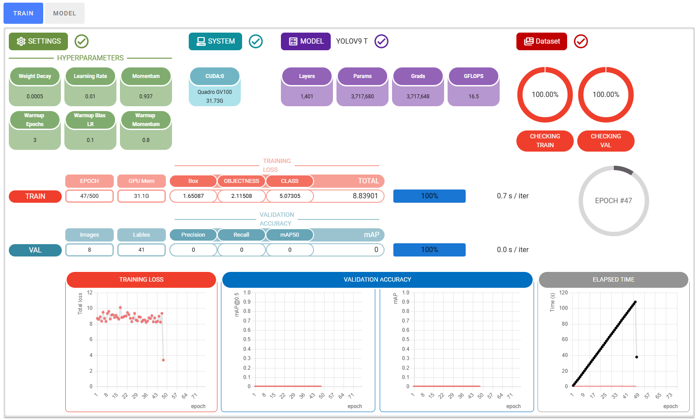695x420 pixels.
Task: Click the HYPERPARAMETERS section title
Action: click(x=90, y=58)
